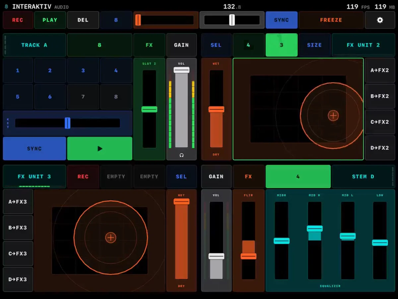Viewport: 398px width, 299px height.
Task: Toggle the top bar REC button
Action: click(x=18, y=20)
